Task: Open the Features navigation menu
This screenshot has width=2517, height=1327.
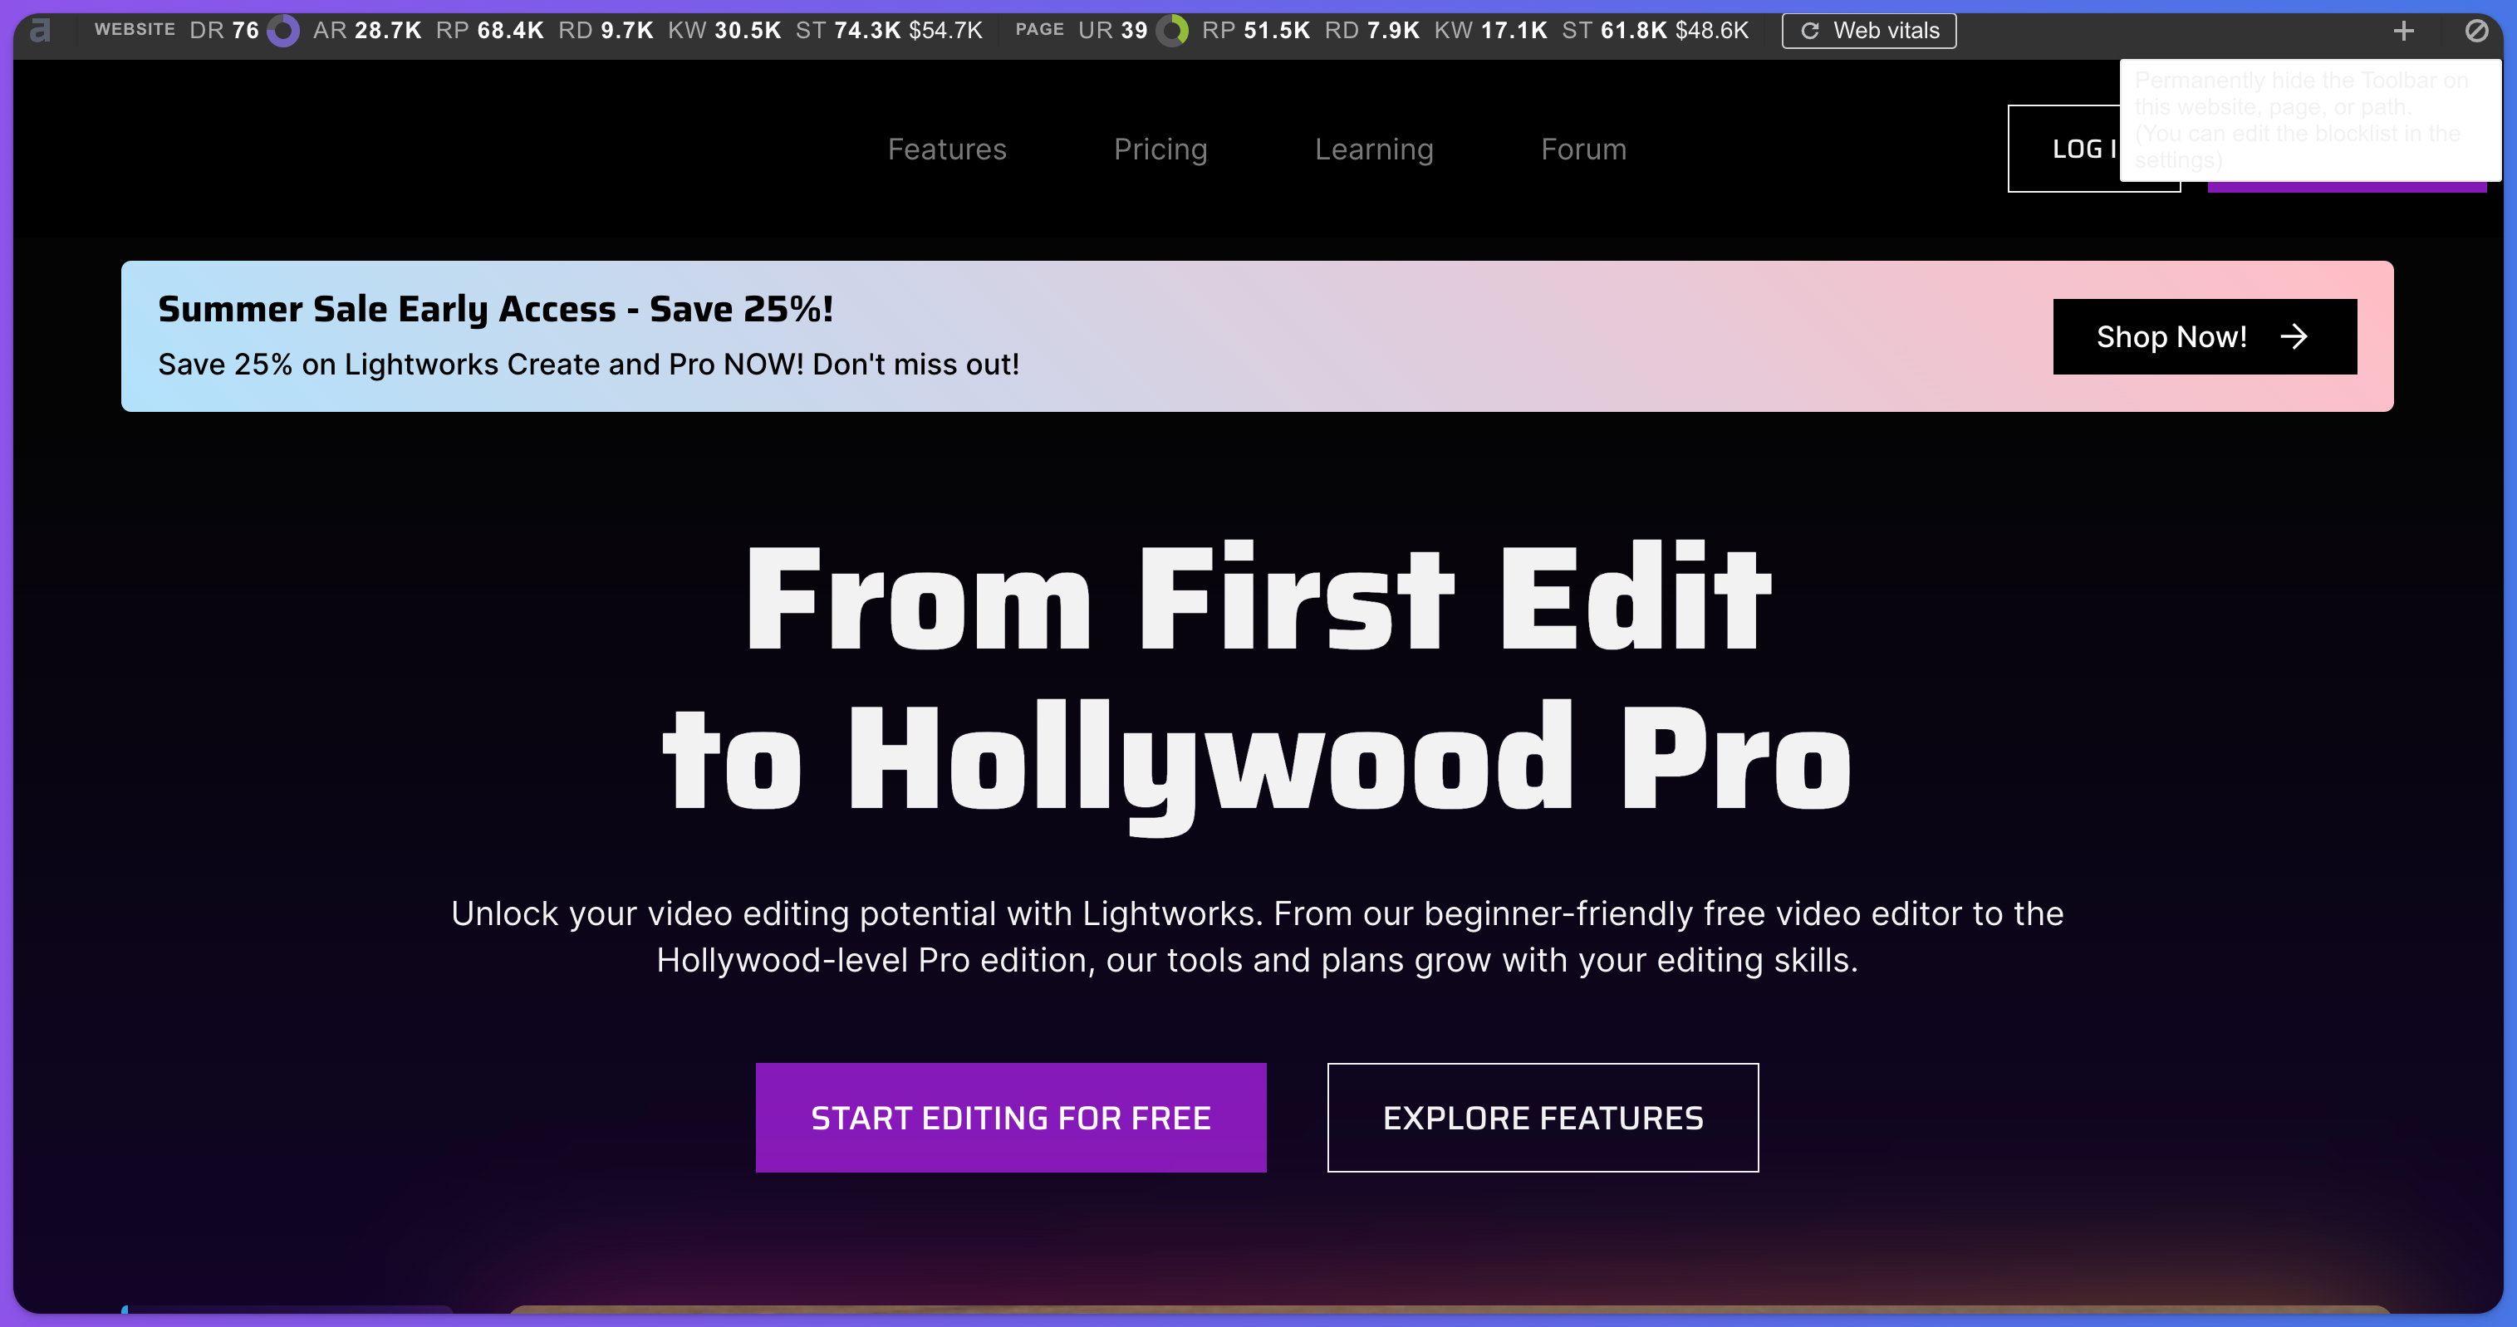Action: [x=946, y=149]
